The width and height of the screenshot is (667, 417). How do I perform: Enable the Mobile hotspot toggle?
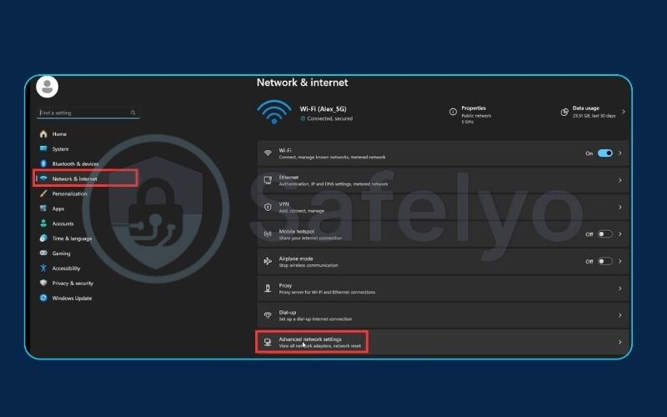[x=604, y=234]
